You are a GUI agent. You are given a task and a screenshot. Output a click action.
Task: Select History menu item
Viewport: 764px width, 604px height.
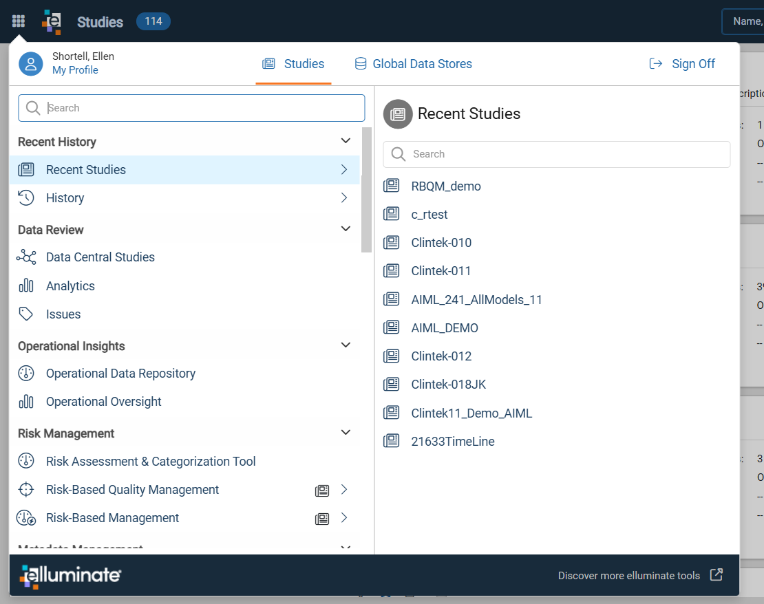point(184,197)
